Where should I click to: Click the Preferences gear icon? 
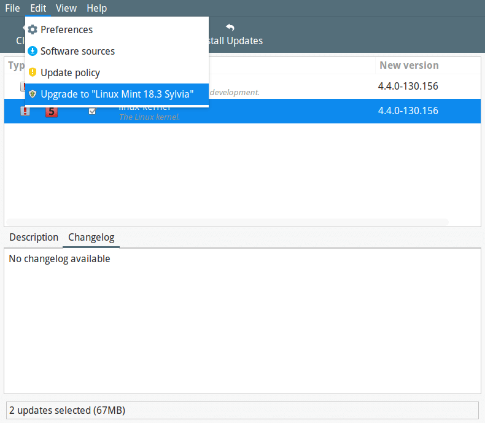pyautogui.click(x=33, y=29)
